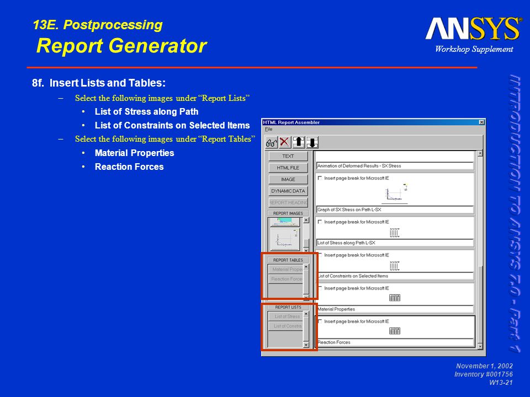This screenshot has height=397, width=530.
Task: Check page break box above Material Properties
Action: (320, 288)
